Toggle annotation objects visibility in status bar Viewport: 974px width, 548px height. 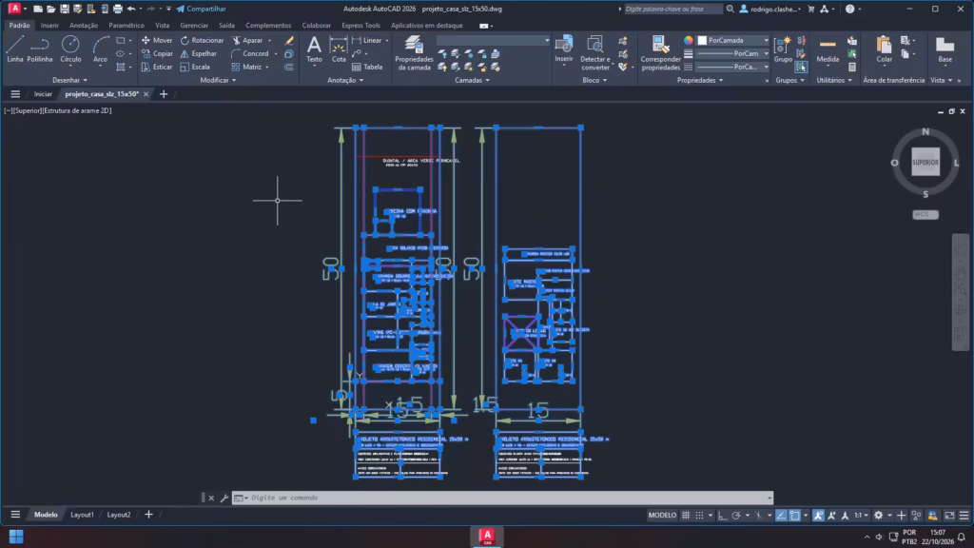[x=818, y=515]
